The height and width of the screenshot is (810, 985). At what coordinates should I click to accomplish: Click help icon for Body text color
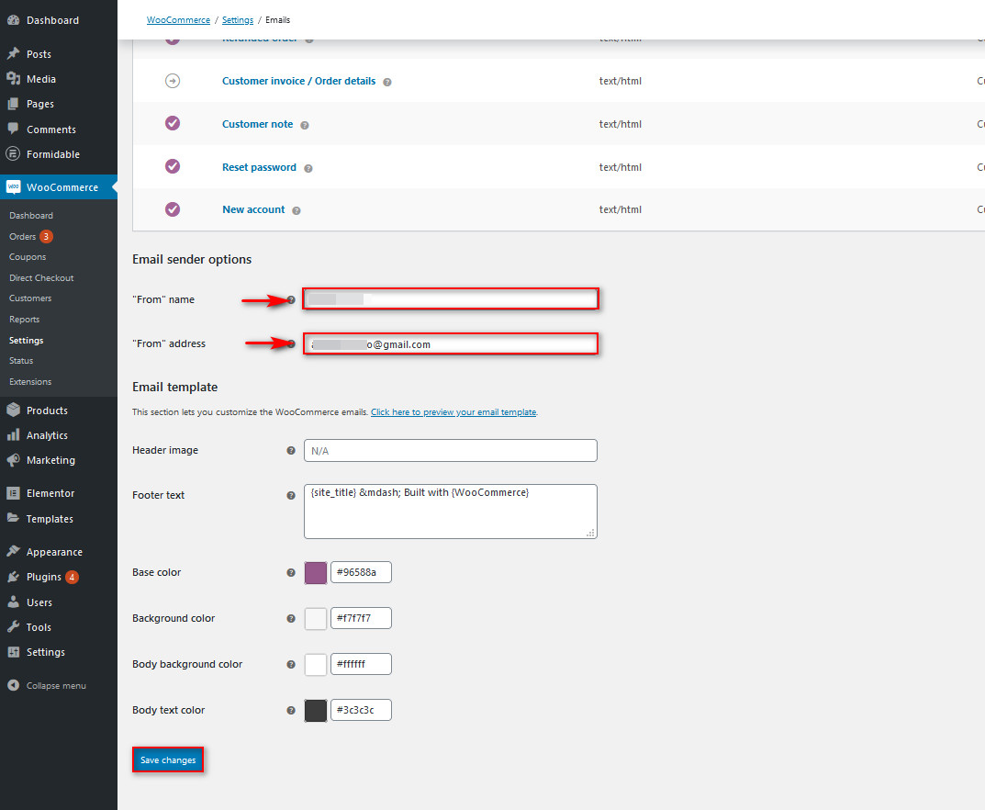(291, 710)
